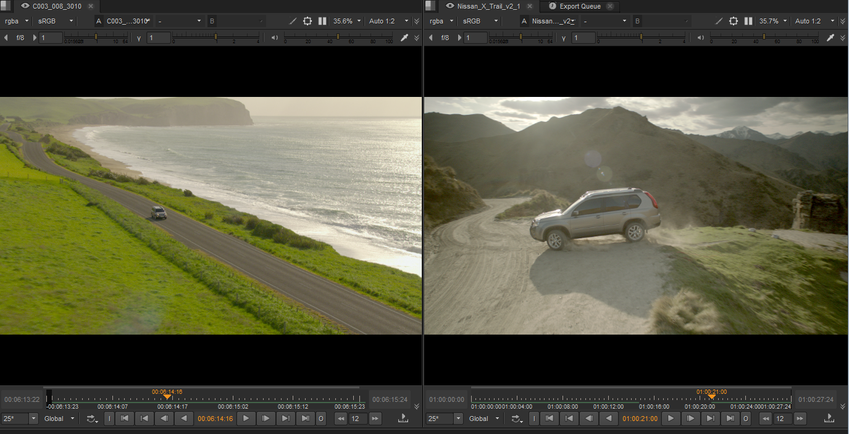Open the 35.6% zoom level dropdown
The height and width of the screenshot is (434, 849).
point(347,21)
